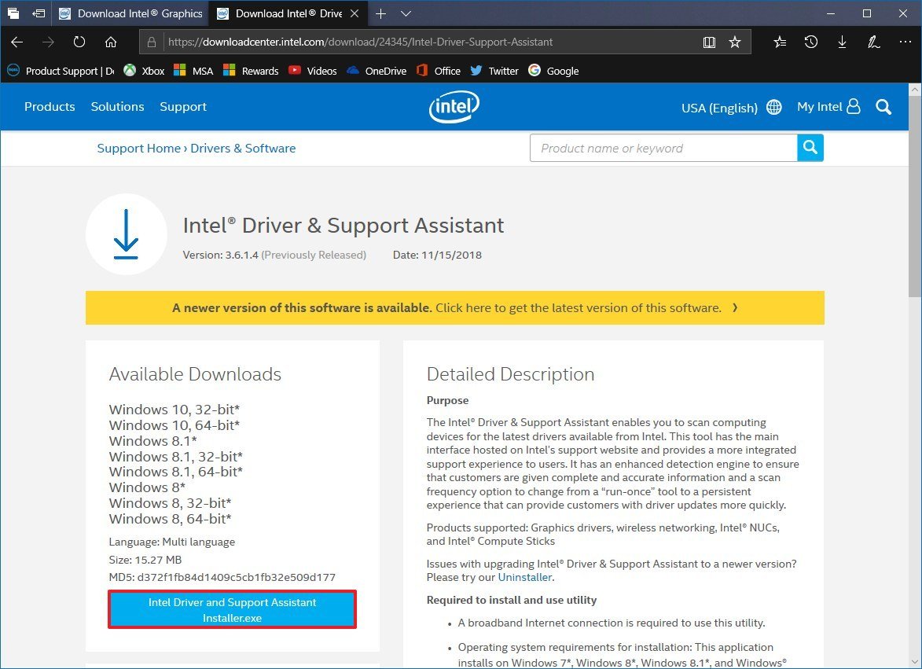Open the Google bookmark
The image size is (922, 669).
pyautogui.click(x=553, y=71)
